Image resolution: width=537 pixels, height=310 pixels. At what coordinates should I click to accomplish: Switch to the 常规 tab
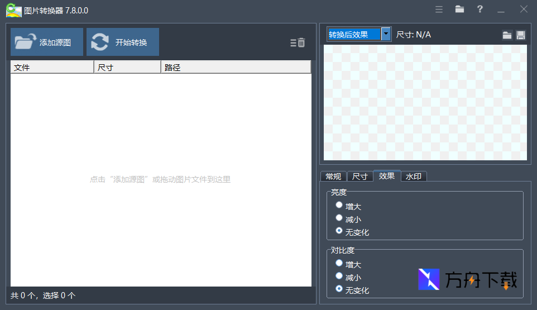333,177
